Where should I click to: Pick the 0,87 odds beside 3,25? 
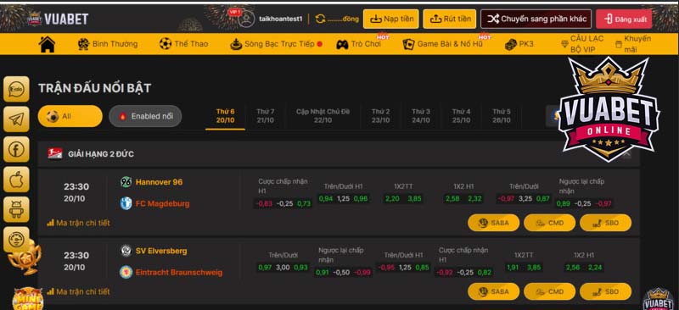coord(543,199)
